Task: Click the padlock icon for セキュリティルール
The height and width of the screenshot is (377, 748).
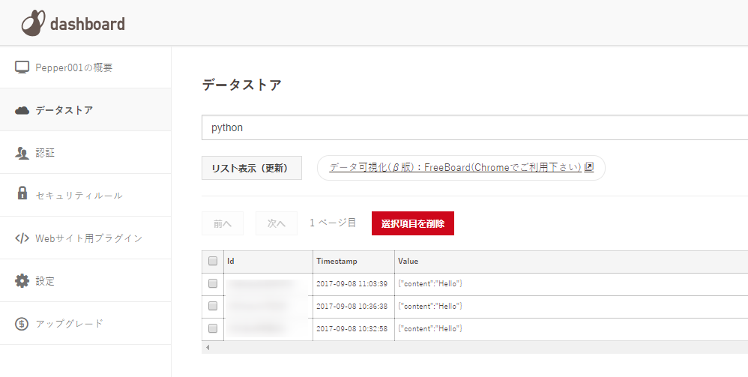Action: 22,194
